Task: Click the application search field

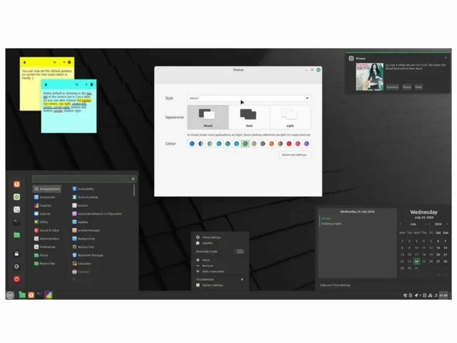Action: coord(84,178)
